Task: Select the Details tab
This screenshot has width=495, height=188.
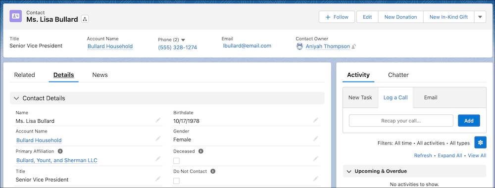Action: pyautogui.click(x=63, y=75)
